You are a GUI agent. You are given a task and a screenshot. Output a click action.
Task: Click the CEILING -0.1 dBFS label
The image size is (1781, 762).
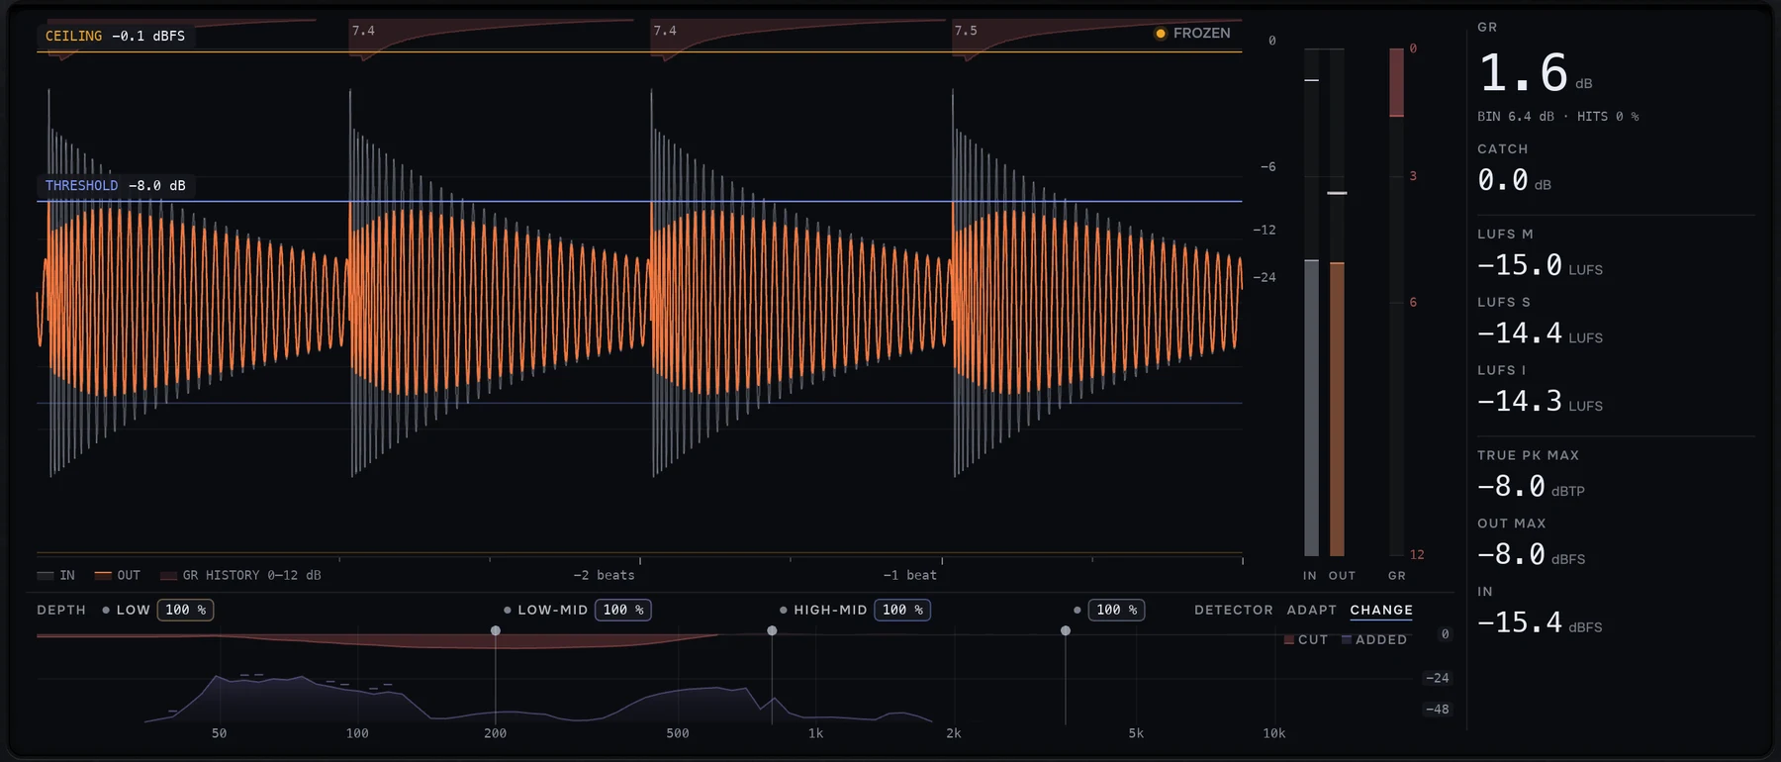tap(115, 36)
